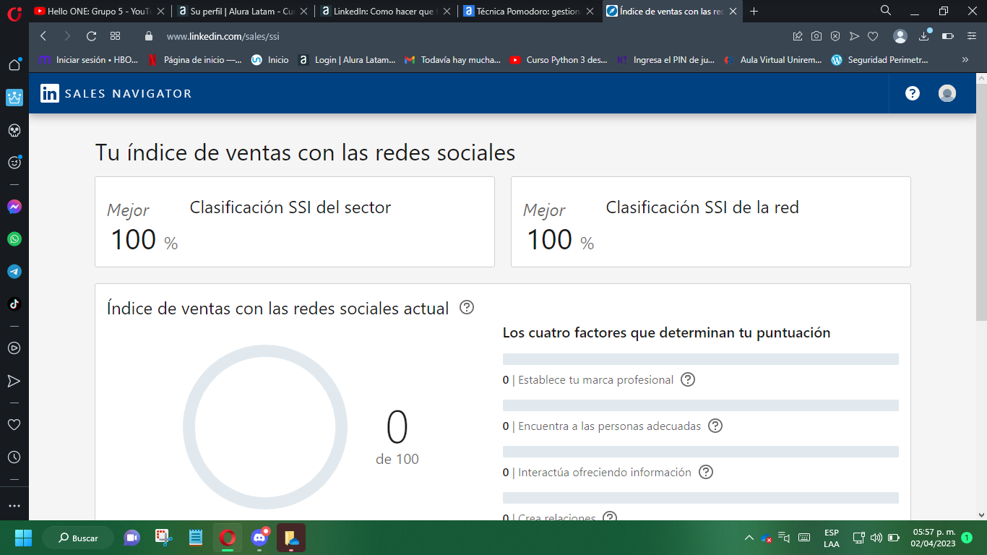Click the Clasificación SSI de la red card

(x=711, y=222)
